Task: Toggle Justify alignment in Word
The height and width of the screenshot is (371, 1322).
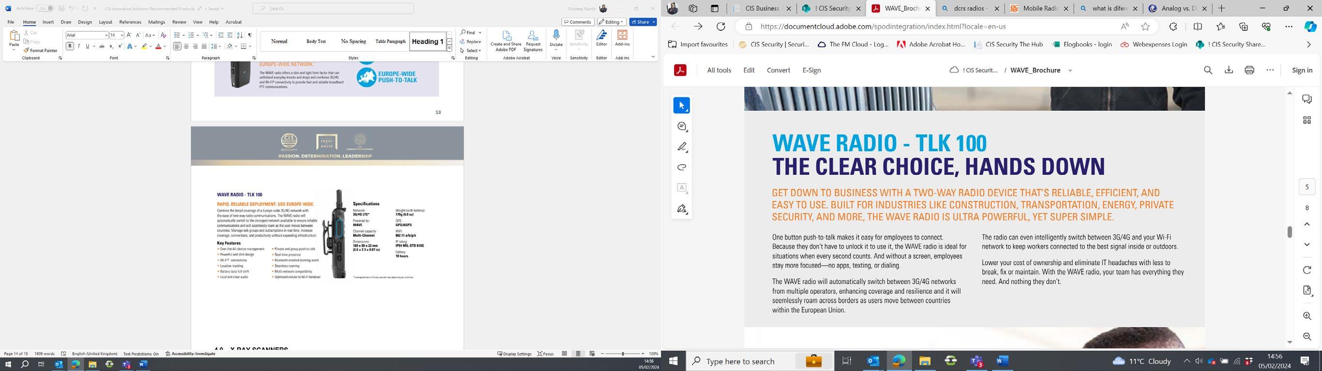Action: [204, 46]
